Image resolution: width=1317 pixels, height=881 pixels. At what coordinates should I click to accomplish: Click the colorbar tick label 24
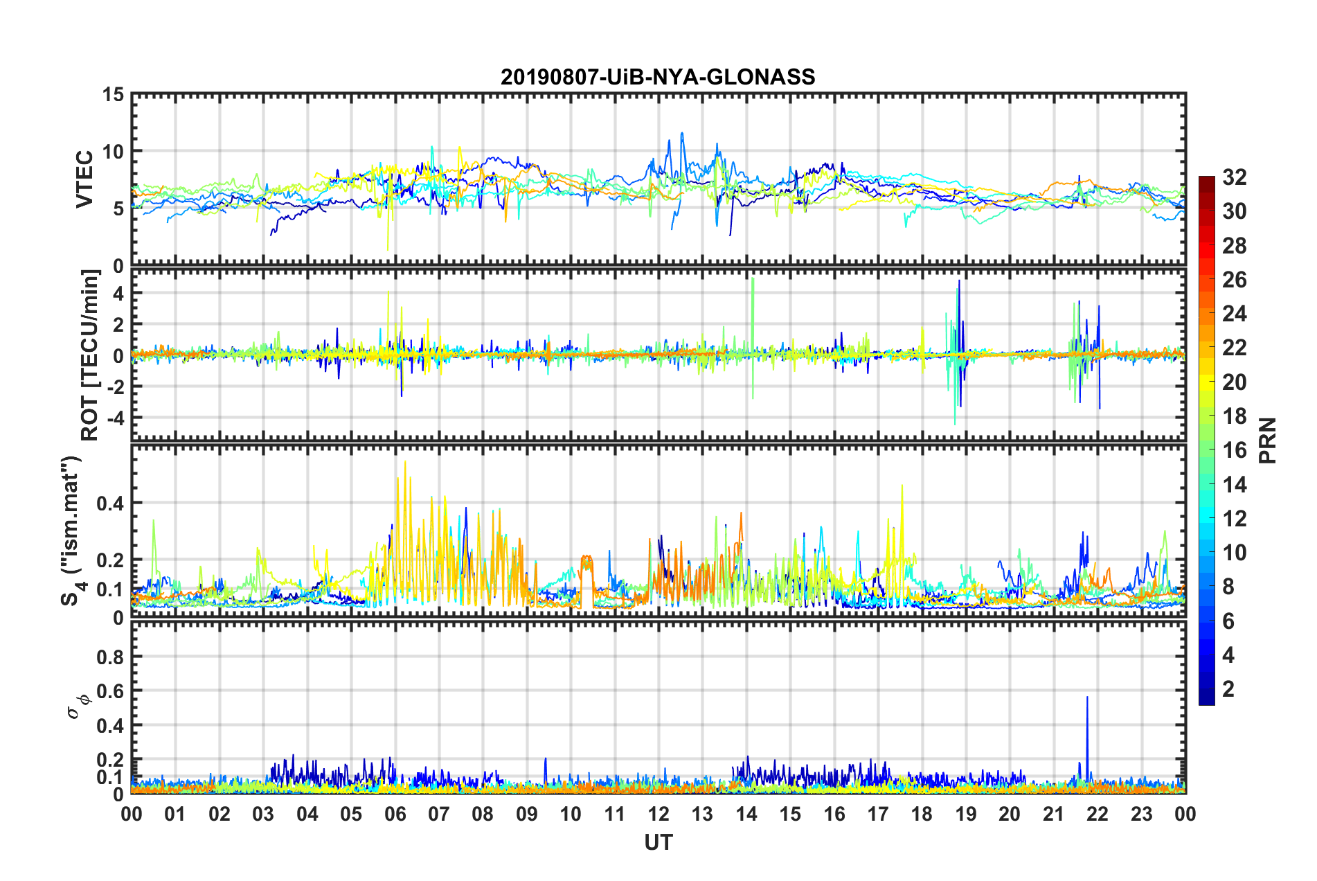click(x=1235, y=314)
